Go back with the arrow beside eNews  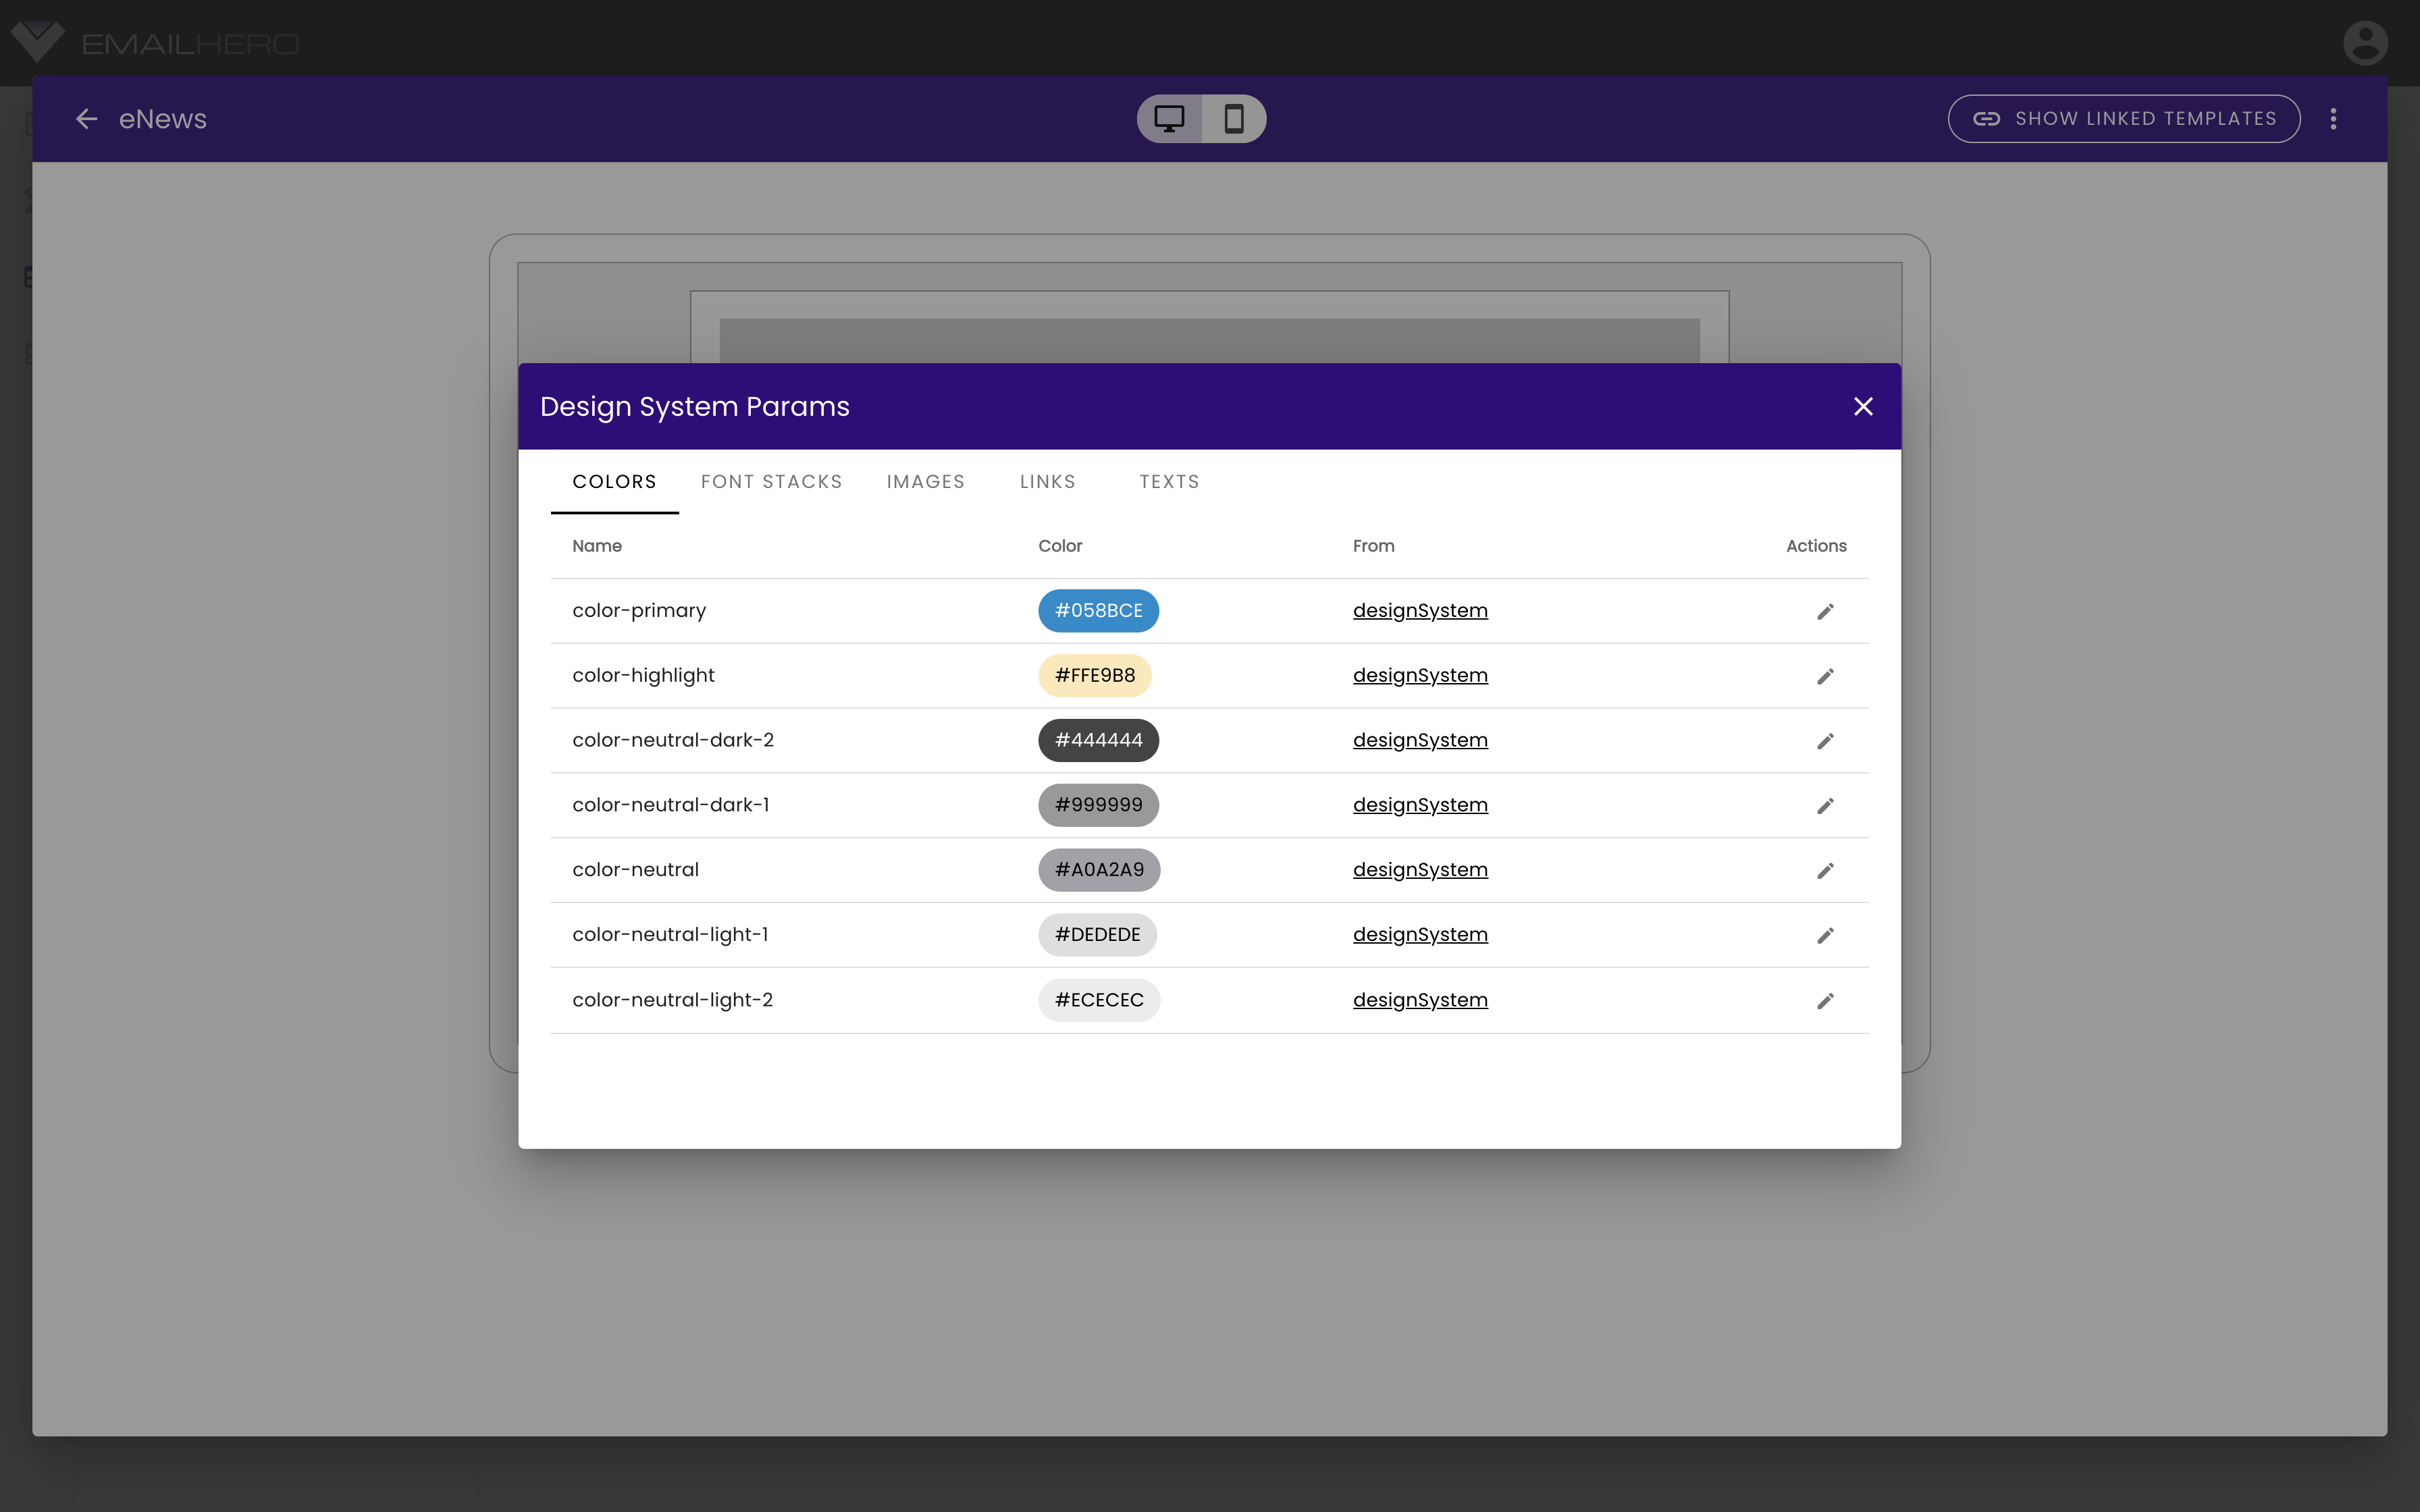[87, 119]
